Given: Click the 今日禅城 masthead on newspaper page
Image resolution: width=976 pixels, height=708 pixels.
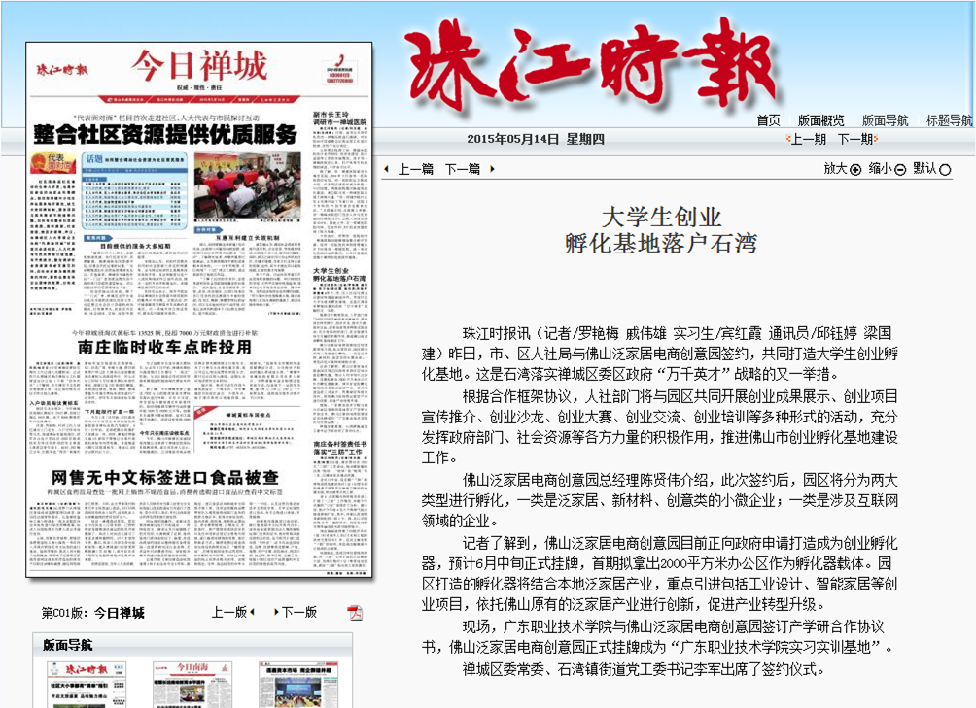Looking at the screenshot, I should click(199, 66).
